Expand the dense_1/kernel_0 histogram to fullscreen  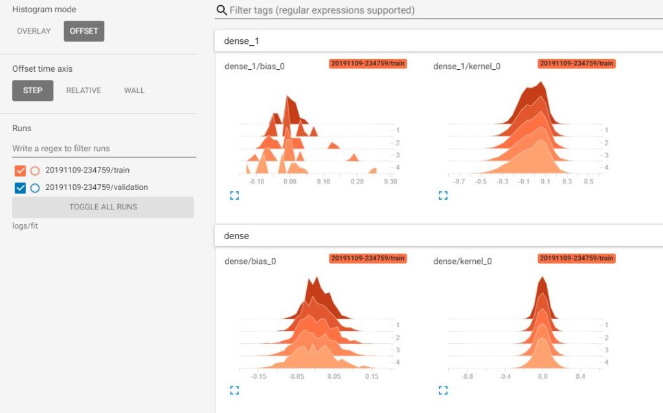click(x=443, y=196)
